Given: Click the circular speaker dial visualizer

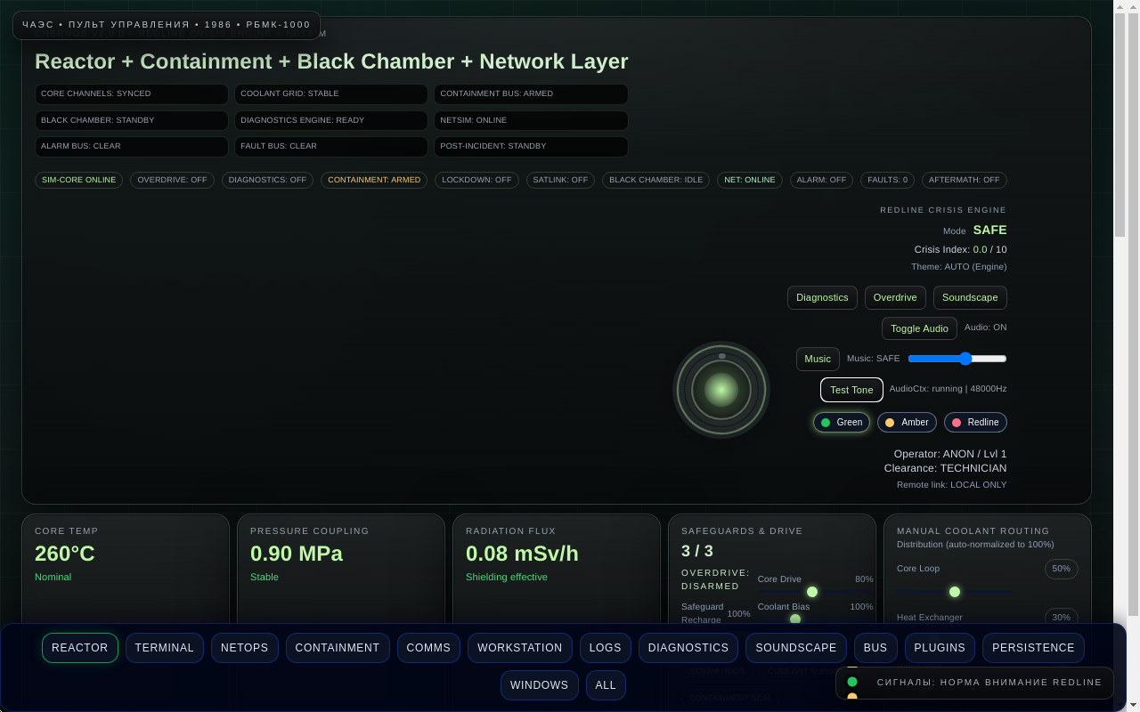Looking at the screenshot, I should click(x=721, y=389).
